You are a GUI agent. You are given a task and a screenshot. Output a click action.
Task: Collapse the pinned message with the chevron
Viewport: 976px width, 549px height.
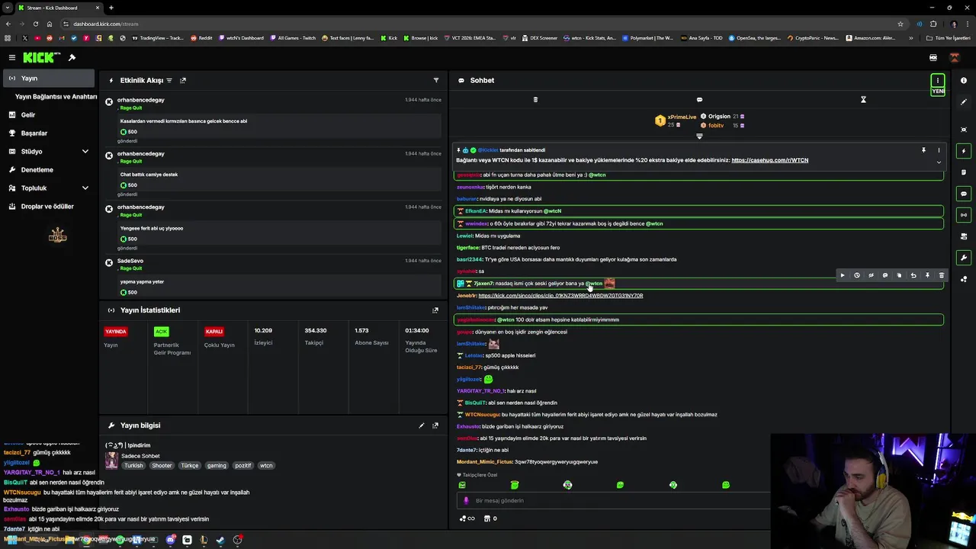click(939, 162)
